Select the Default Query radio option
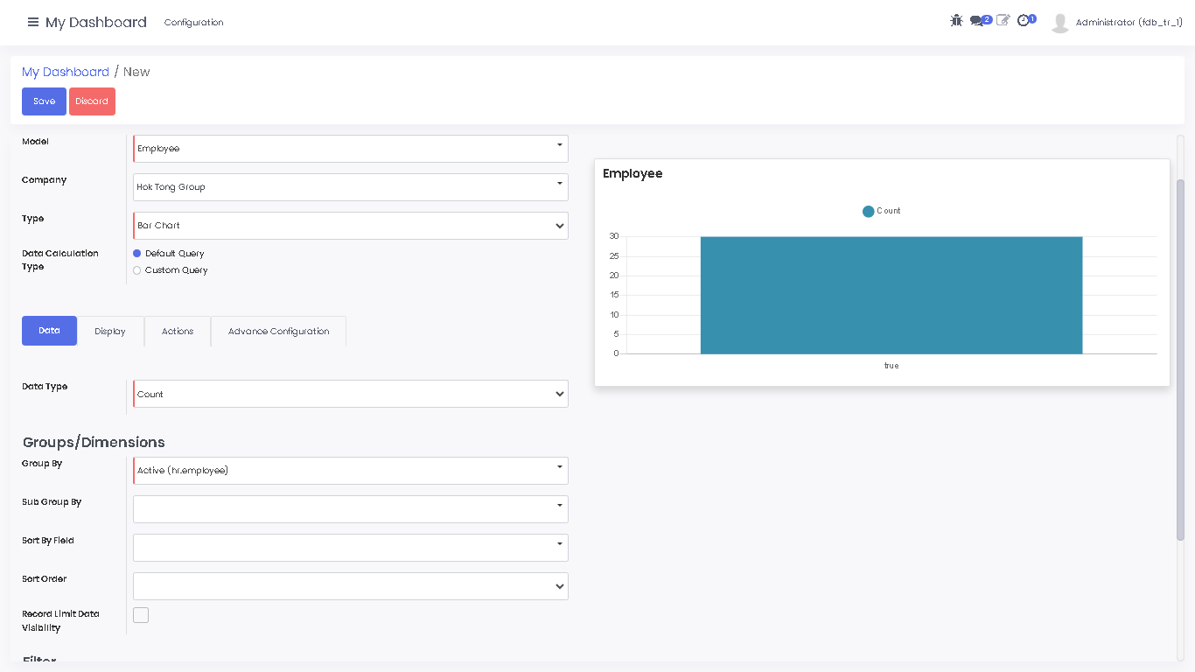 coord(137,254)
